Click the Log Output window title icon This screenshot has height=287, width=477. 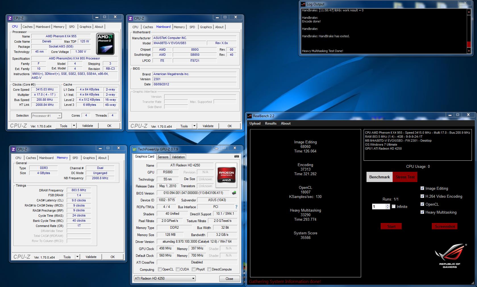[x=303, y=4]
